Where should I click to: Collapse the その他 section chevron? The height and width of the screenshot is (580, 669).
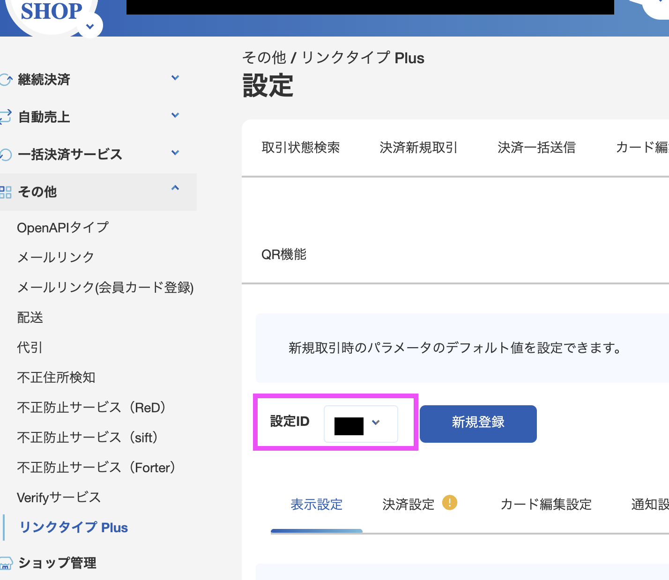pos(175,188)
